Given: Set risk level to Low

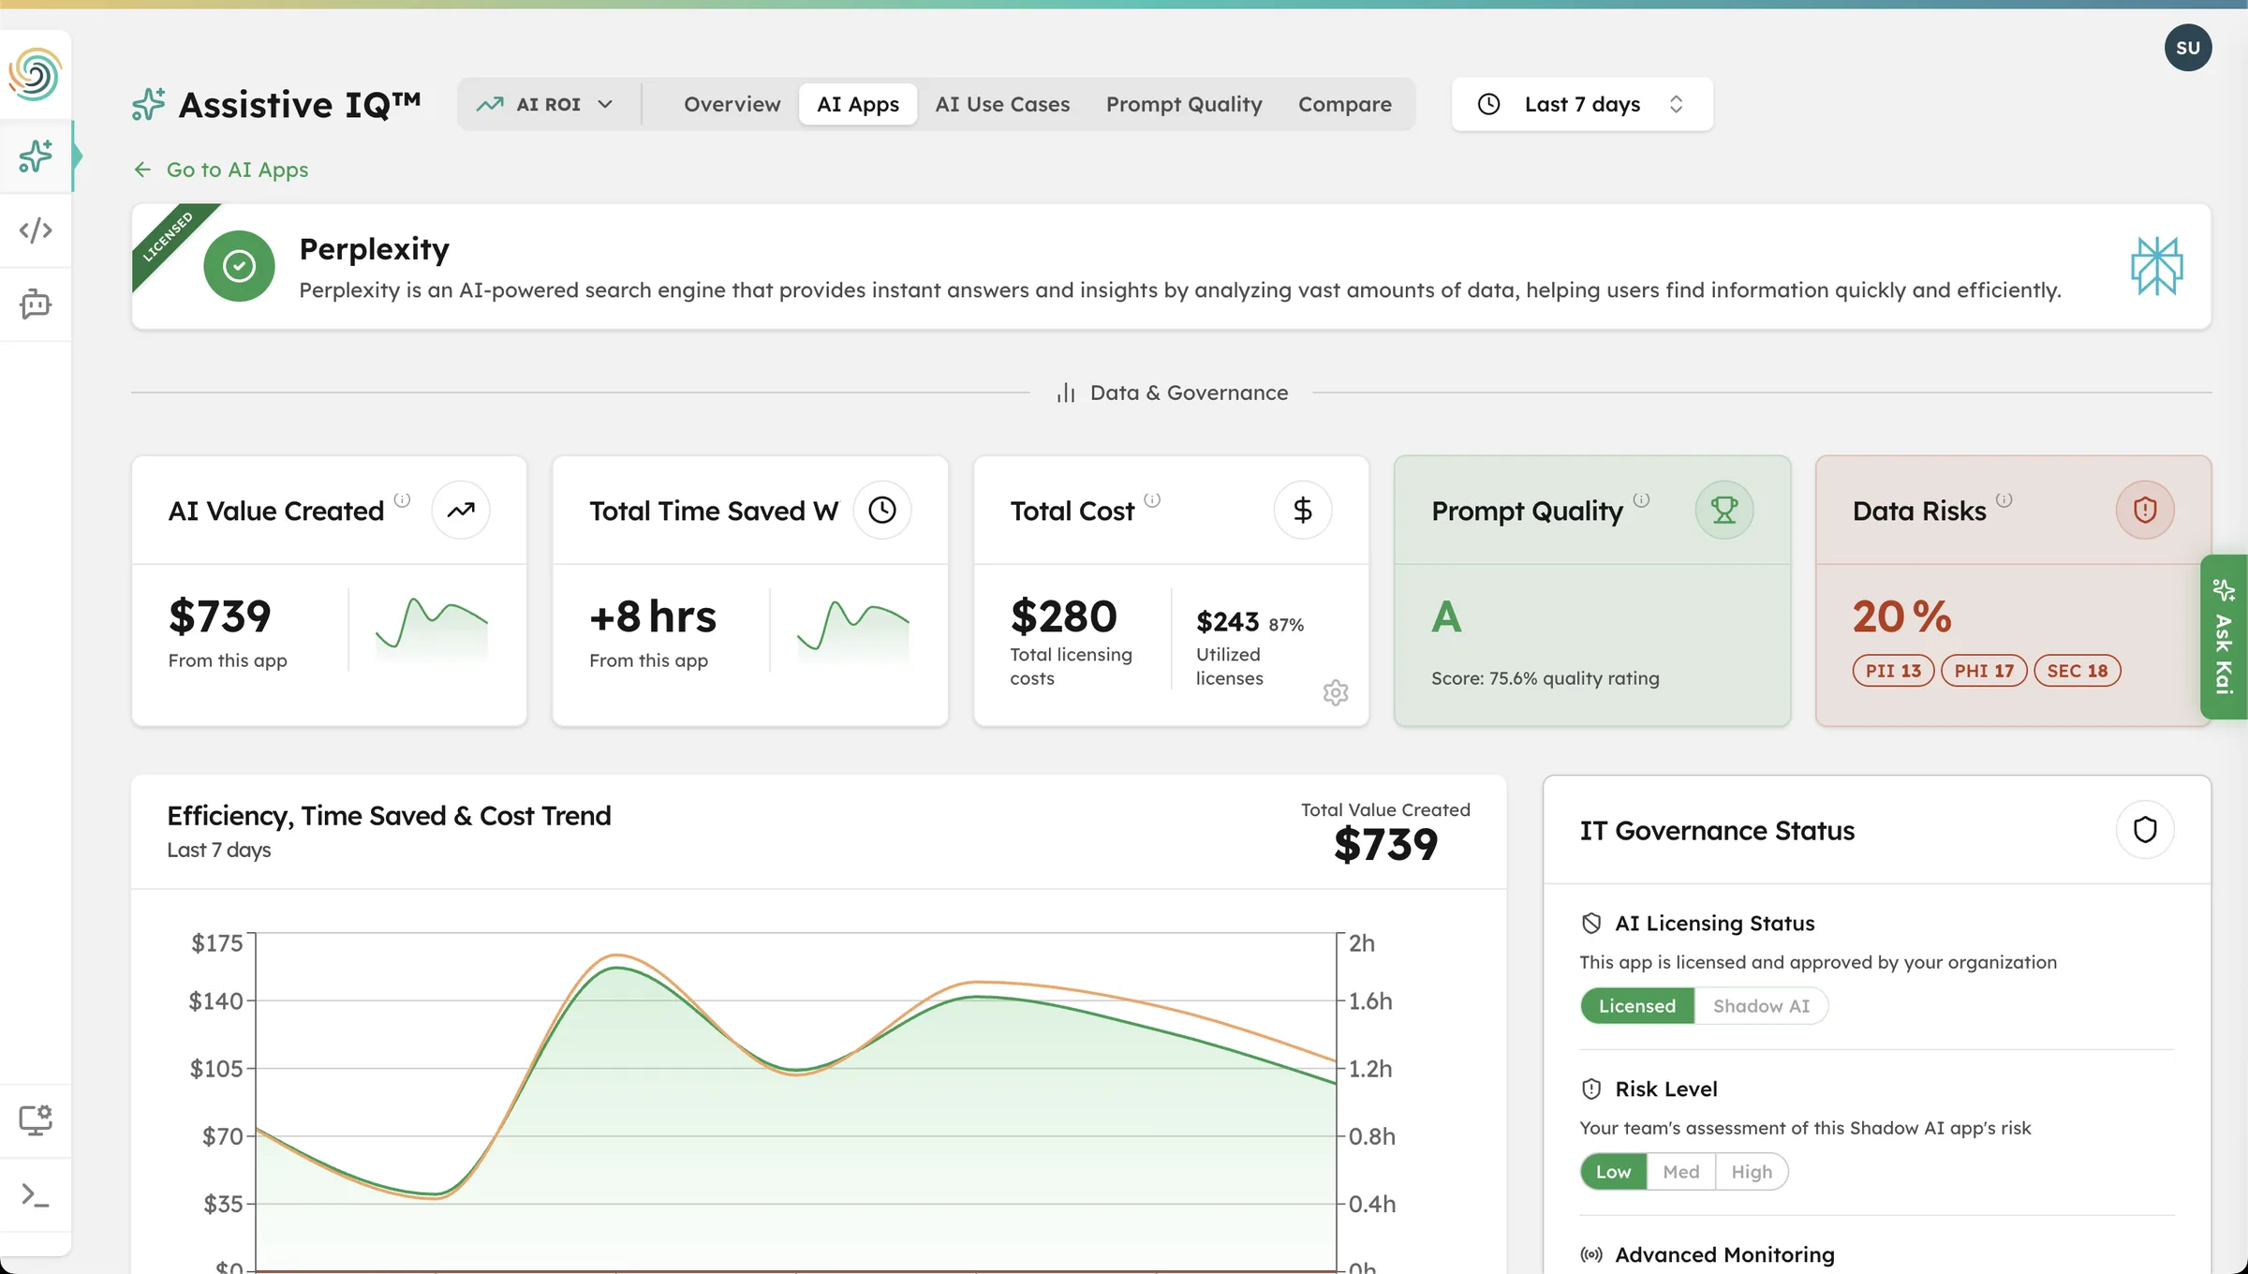Looking at the screenshot, I should tap(1613, 1171).
